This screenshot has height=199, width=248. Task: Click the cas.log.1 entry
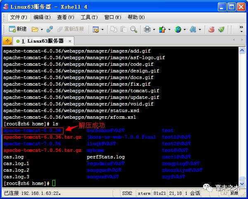(x=16, y=164)
